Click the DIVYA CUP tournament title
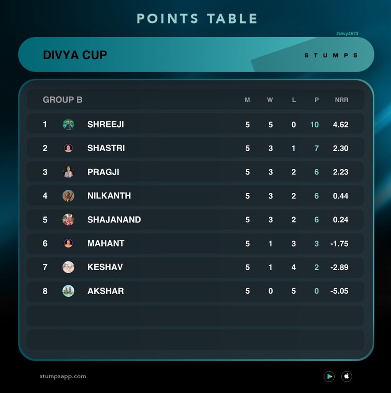The image size is (391, 393). coord(75,55)
